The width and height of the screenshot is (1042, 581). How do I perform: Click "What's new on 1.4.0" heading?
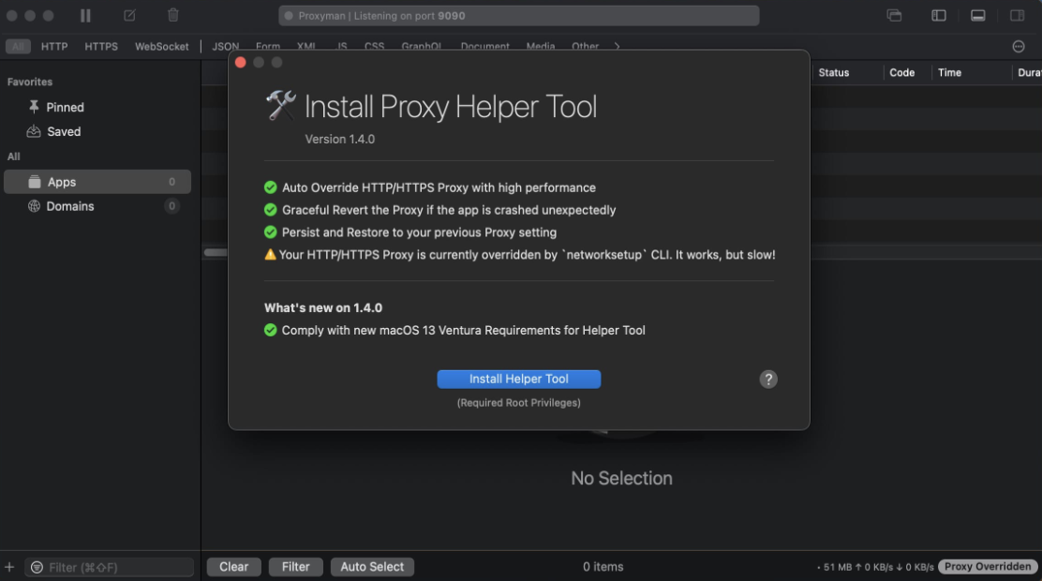(x=323, y=307)
